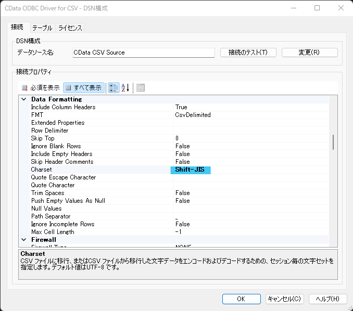Select the Skip Top property
The width and height of the screenshot is (353, 311).
43,138
